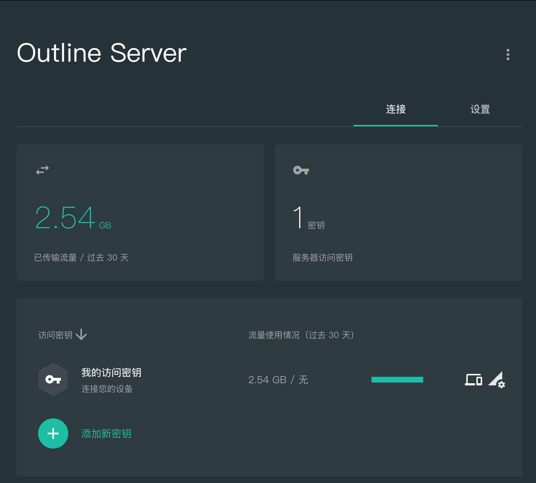Click the 1 密钥 server access keys card

[399, 212]
